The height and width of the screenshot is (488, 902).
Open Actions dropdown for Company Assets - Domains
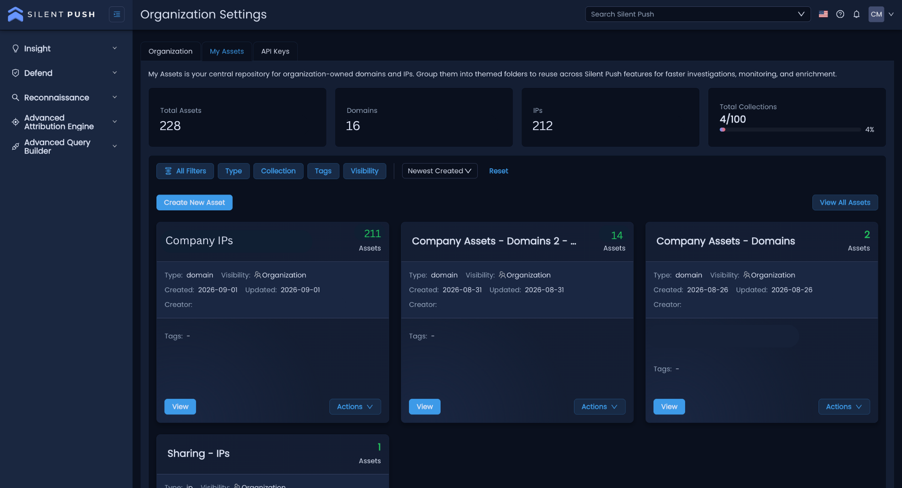tap(844, 407)
